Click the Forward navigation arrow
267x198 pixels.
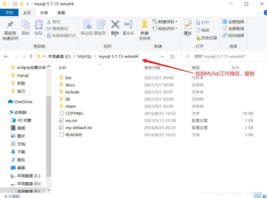(16, 56)
